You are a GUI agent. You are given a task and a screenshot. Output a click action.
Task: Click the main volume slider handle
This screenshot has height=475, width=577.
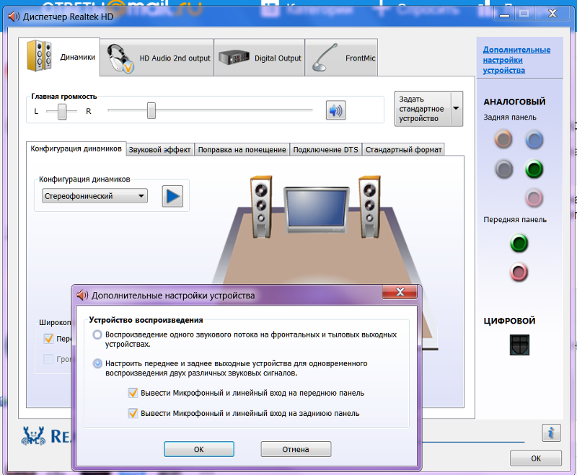click(x=151, y=111)
